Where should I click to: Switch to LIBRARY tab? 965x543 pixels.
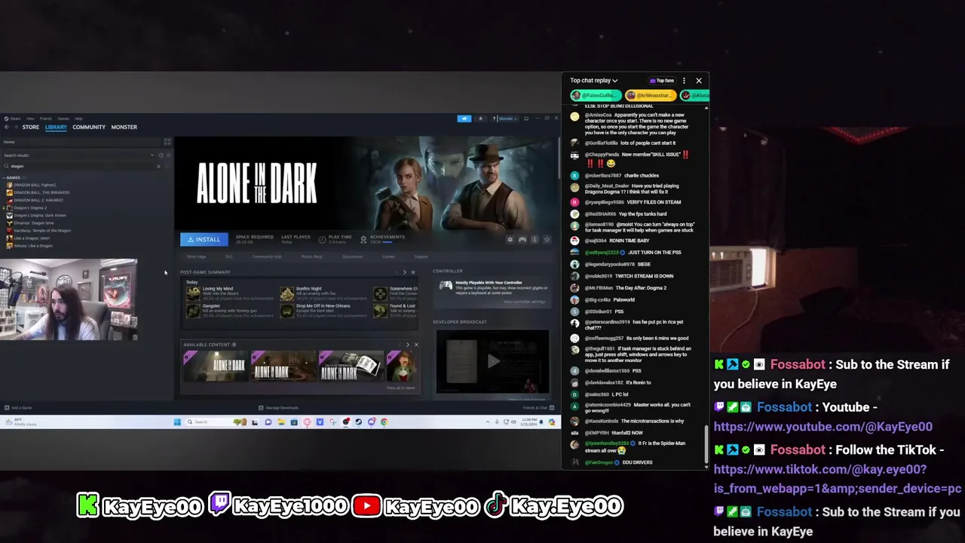[x=56, y=127]
